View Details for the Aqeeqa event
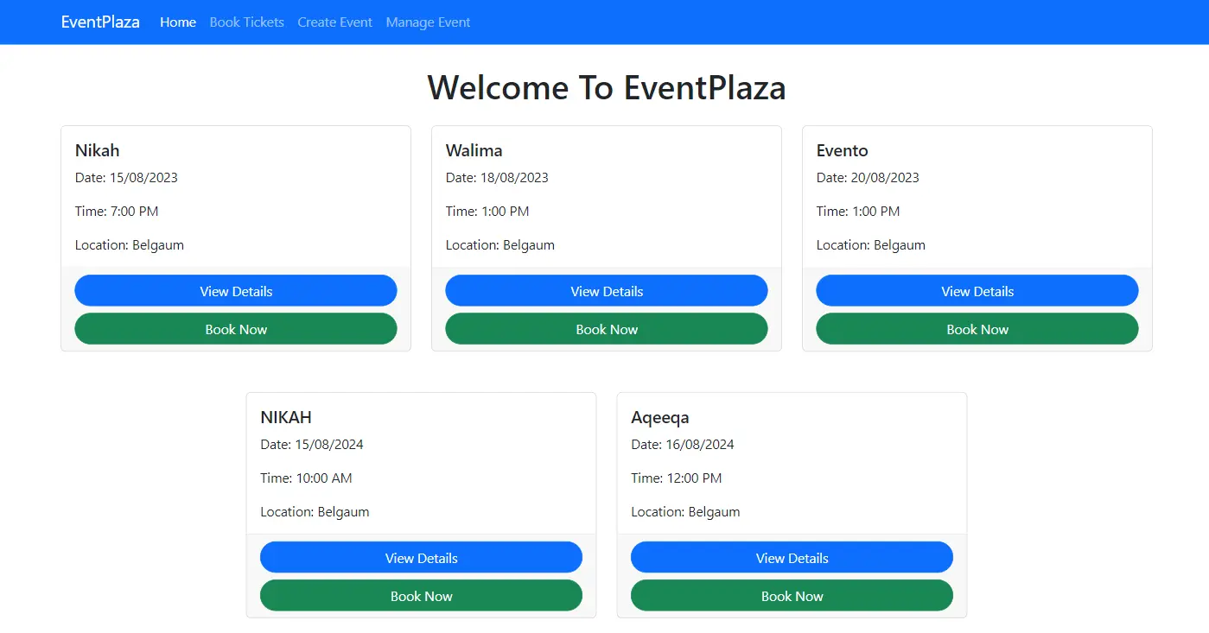1209x633 pixels. (x=792, y=558)
